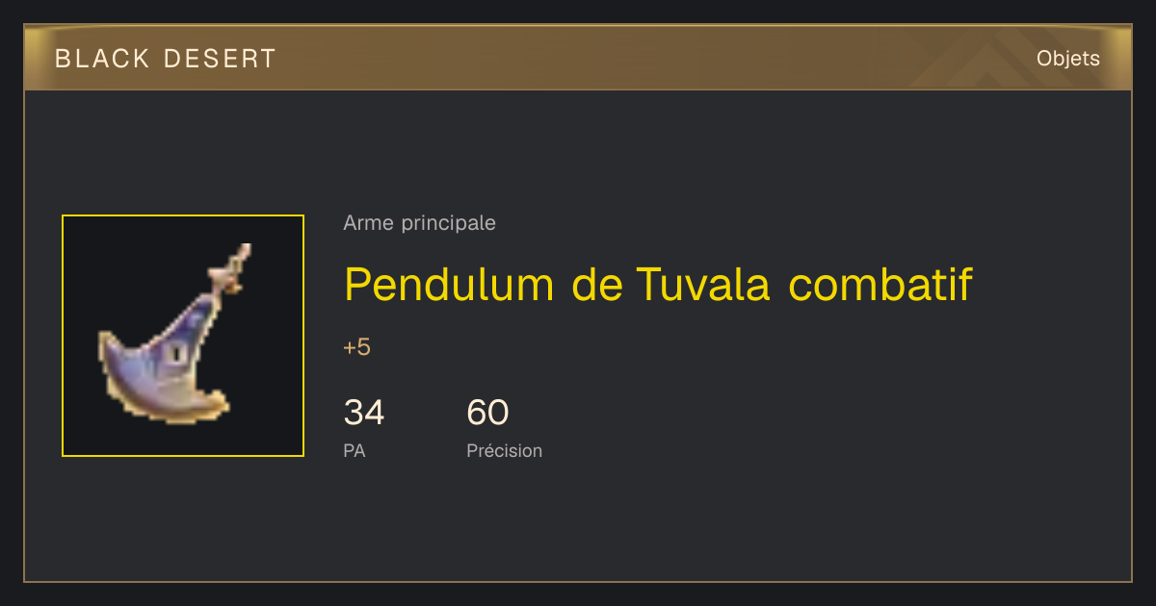Click the gold header banner background

click(578, 58)
